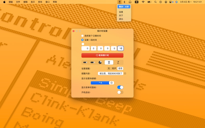Image resolution: width=205 pixels, height=128 pixels.
Task: Click the Wi-Fi status icon
Action: [143, 2]
